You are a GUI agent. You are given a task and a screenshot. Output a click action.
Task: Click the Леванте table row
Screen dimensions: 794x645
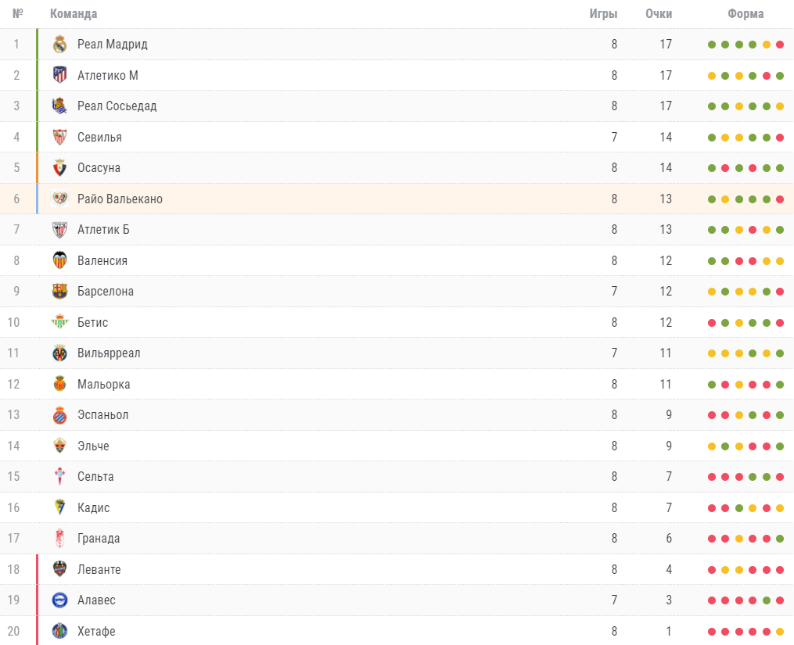[x=397, y=569]
